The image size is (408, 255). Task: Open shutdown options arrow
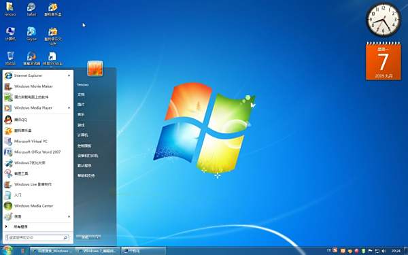point(97,237)
